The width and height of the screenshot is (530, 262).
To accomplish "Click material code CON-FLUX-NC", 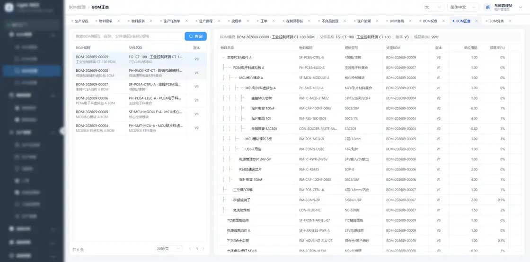I will (310, 210).
